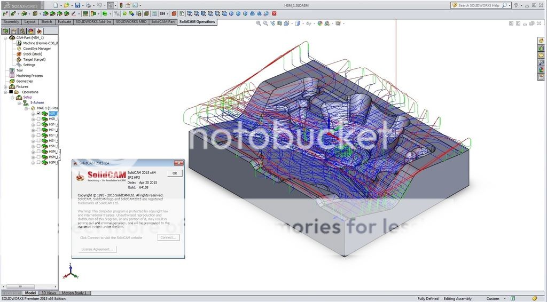Click the Save icon in top toolbar

click(77, 5)
